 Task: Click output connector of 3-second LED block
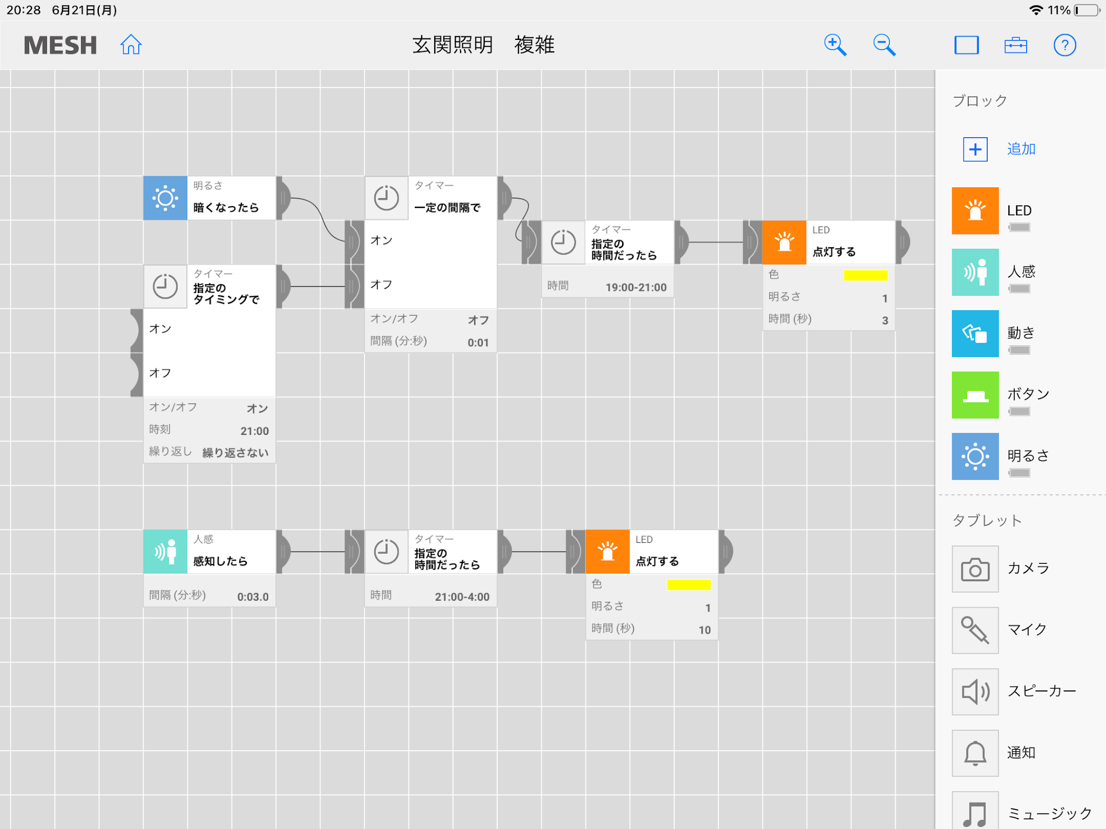point(903,242)
